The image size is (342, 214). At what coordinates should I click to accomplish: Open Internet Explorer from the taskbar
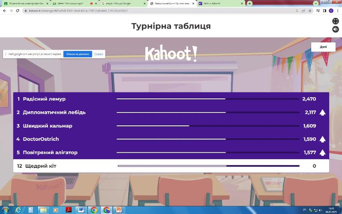coord(18,210)
